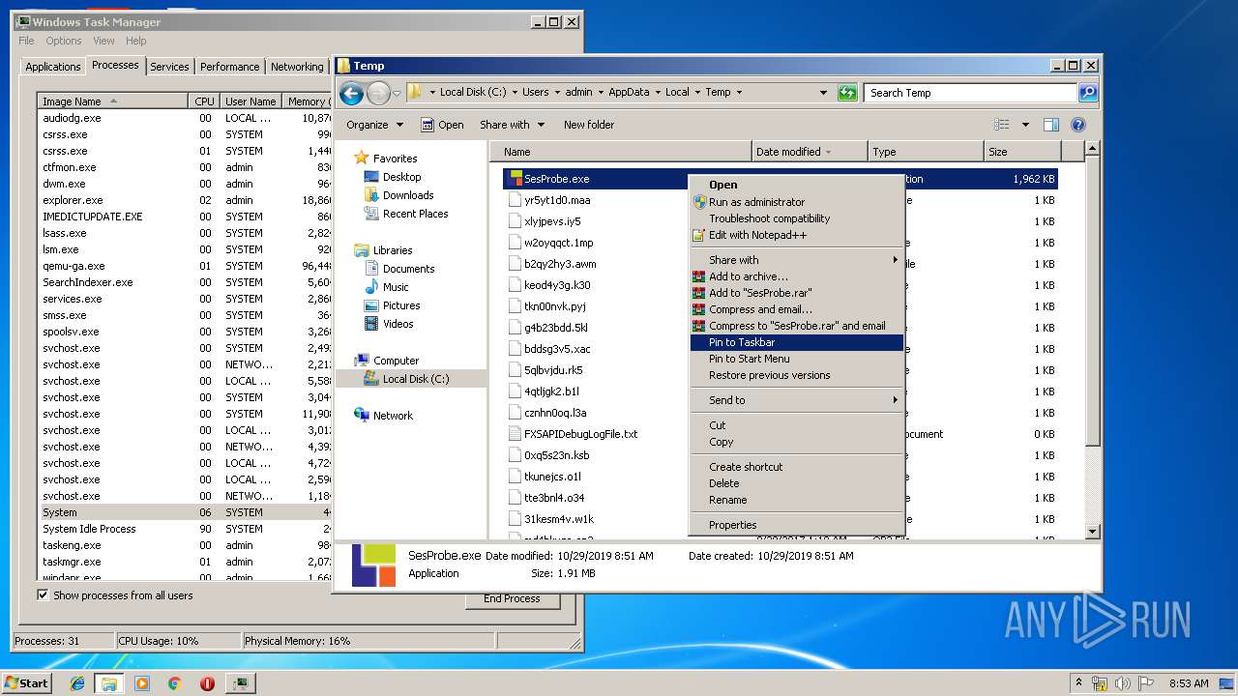
Task: Open Share with dropdown in toolbar
Action: 513,125
